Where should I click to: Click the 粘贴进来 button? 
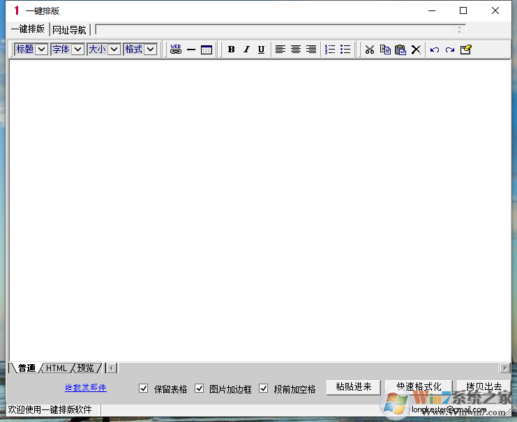(354, 387)
